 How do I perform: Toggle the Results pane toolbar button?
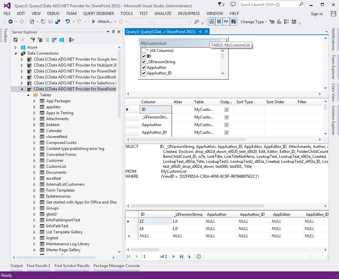coord(234,22)
